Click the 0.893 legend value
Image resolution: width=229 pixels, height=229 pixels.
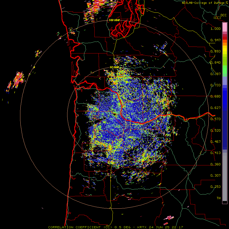pyautogui.click(x=216, y=51)
